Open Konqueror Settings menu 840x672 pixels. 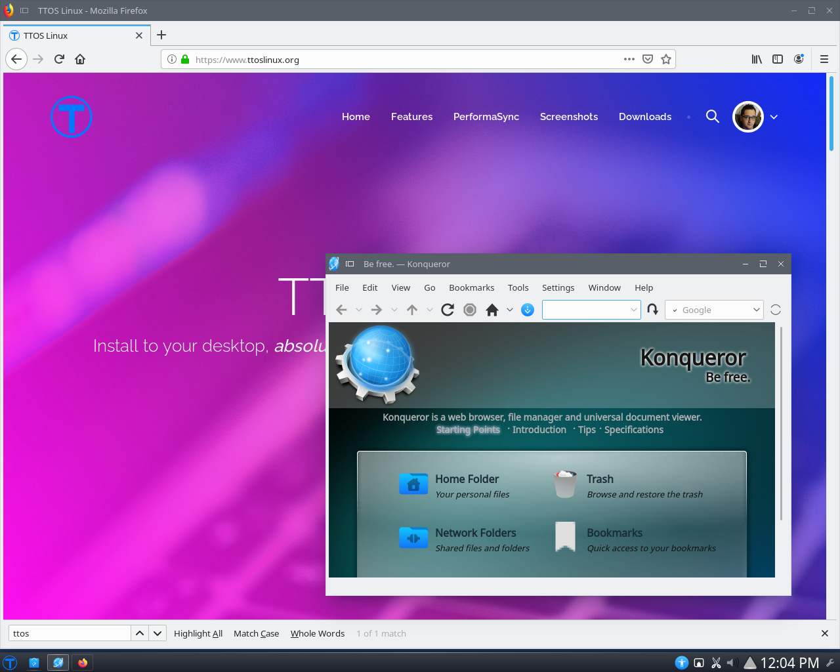558,287
